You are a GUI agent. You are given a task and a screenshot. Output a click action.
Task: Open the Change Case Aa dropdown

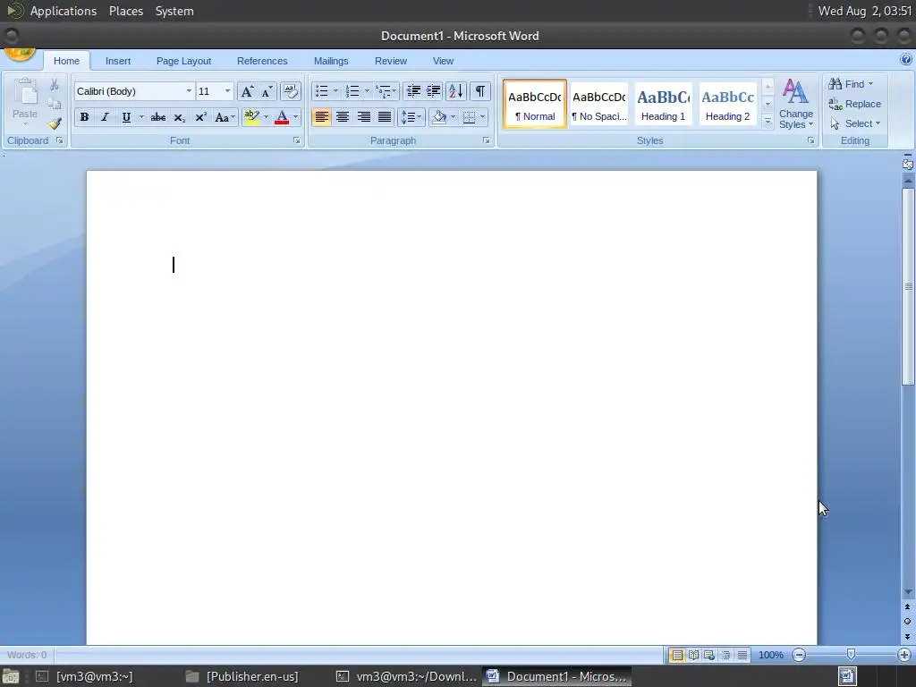click(225, 117)
